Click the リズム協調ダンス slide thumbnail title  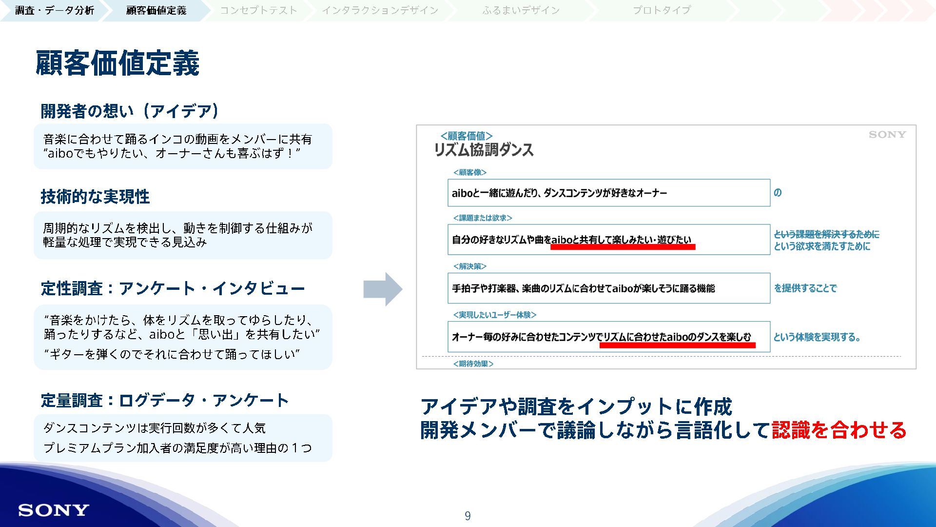coord(484,150)
